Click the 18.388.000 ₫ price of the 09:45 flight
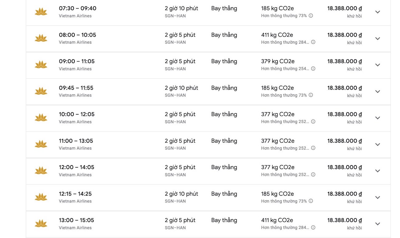 [344, 88]
